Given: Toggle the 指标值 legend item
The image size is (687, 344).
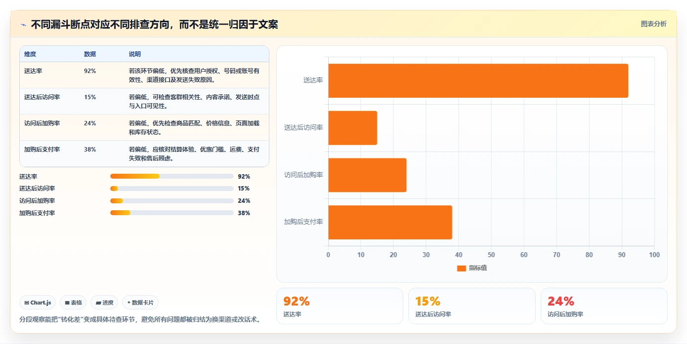Looking at the screenshot, I should 472,268.
